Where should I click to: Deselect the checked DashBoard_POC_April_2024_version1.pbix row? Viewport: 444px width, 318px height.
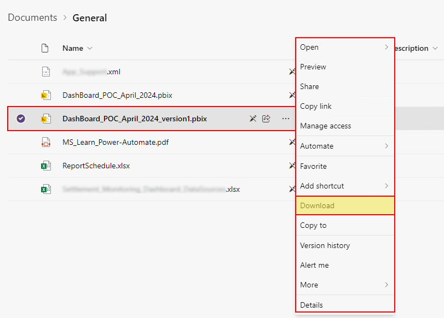point(21,119)
